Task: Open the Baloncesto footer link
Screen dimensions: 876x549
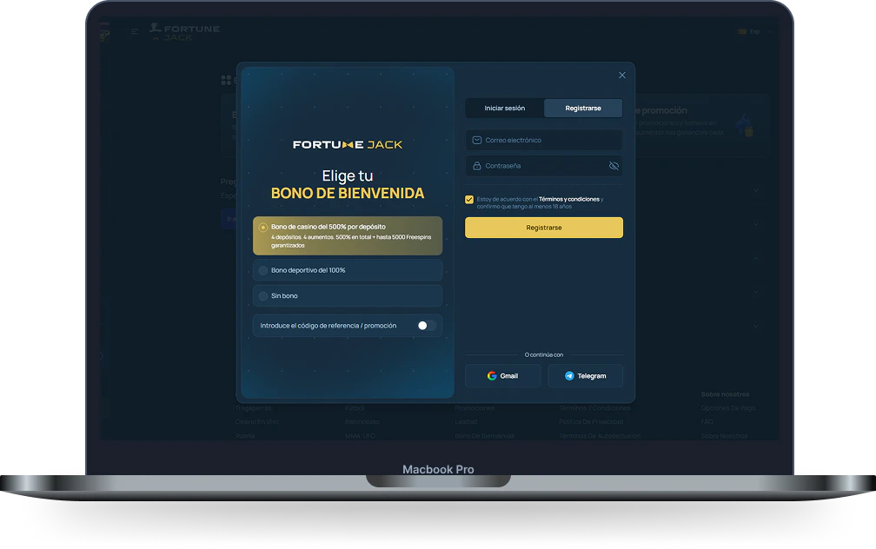Action: coord(362,421)
